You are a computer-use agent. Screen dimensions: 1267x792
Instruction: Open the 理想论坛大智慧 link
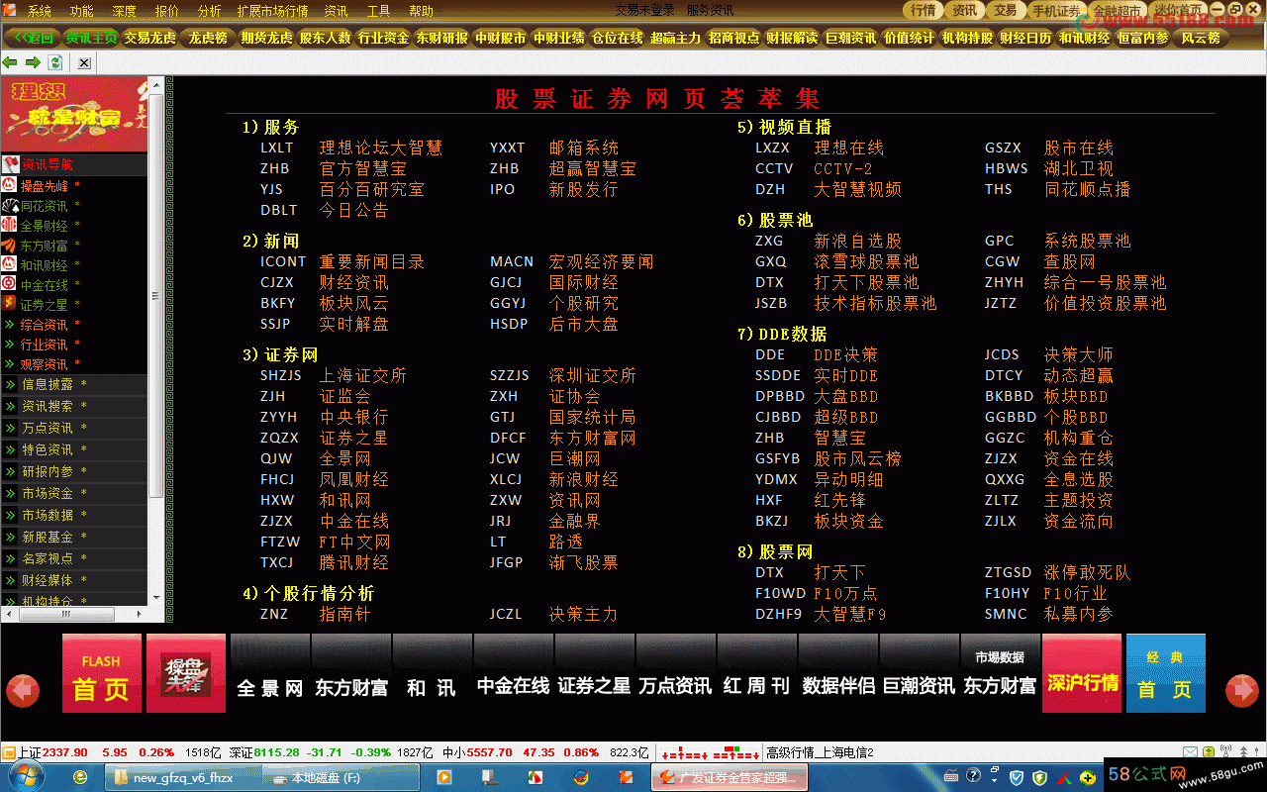coord(381,148)
